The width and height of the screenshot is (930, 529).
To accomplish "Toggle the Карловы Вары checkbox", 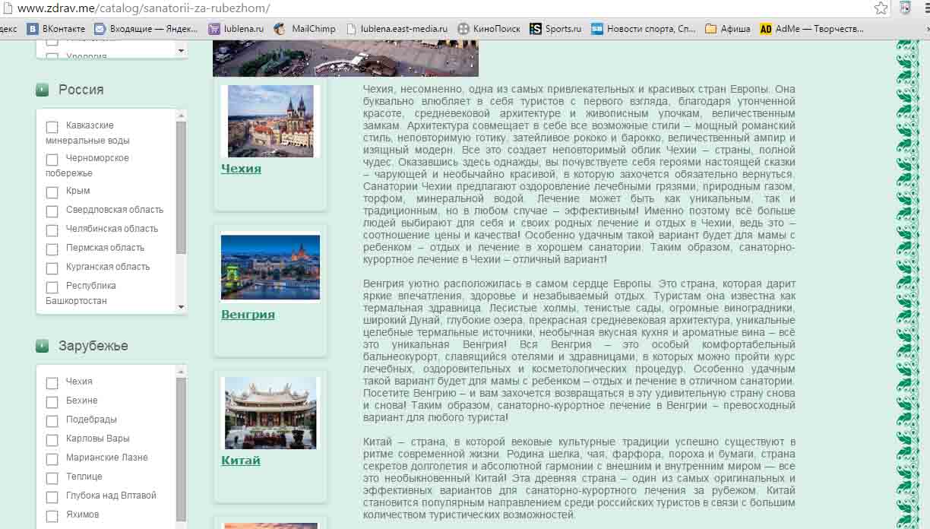I will 52,440.
